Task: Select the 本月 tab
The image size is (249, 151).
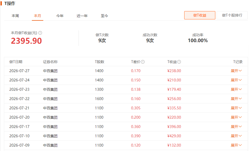Action: point(38,16)
